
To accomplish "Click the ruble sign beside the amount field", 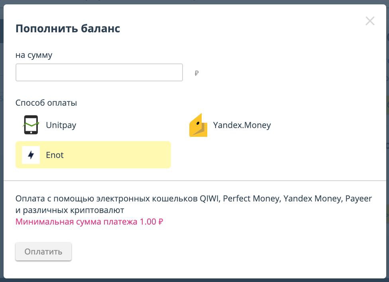I will coord(196,73).
